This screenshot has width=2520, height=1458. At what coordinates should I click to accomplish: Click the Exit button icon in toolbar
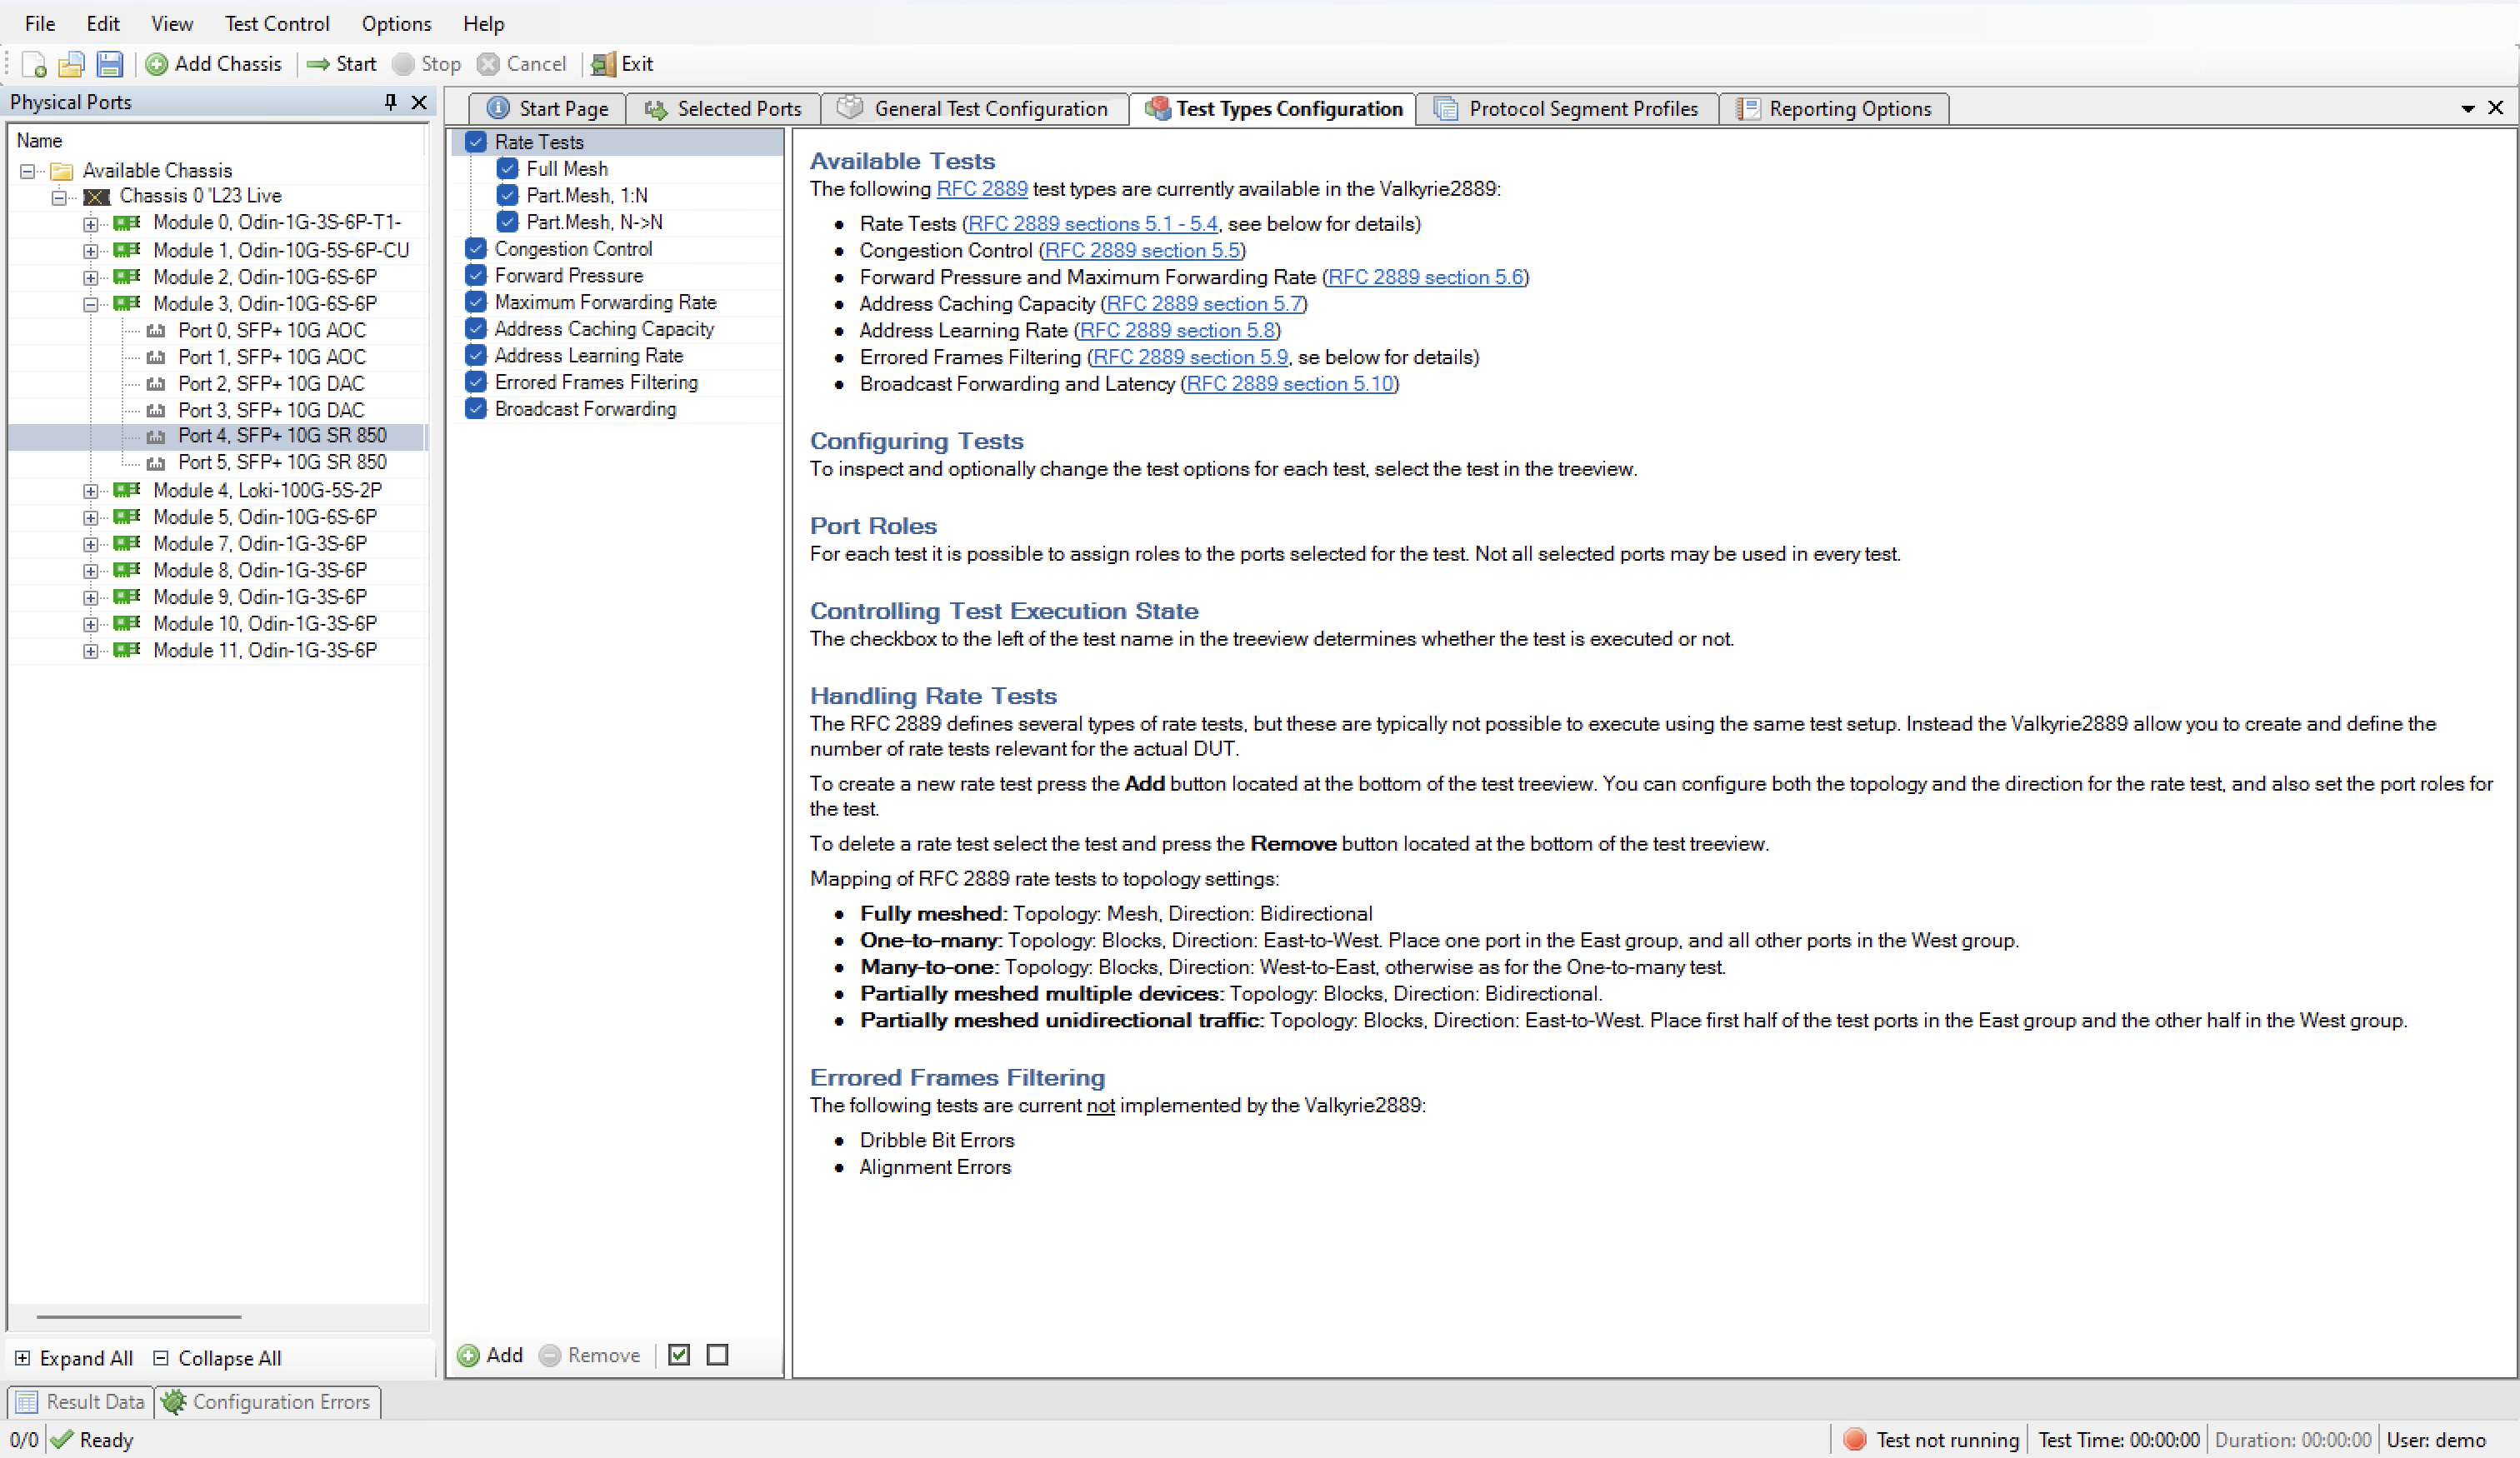(604, 64)
